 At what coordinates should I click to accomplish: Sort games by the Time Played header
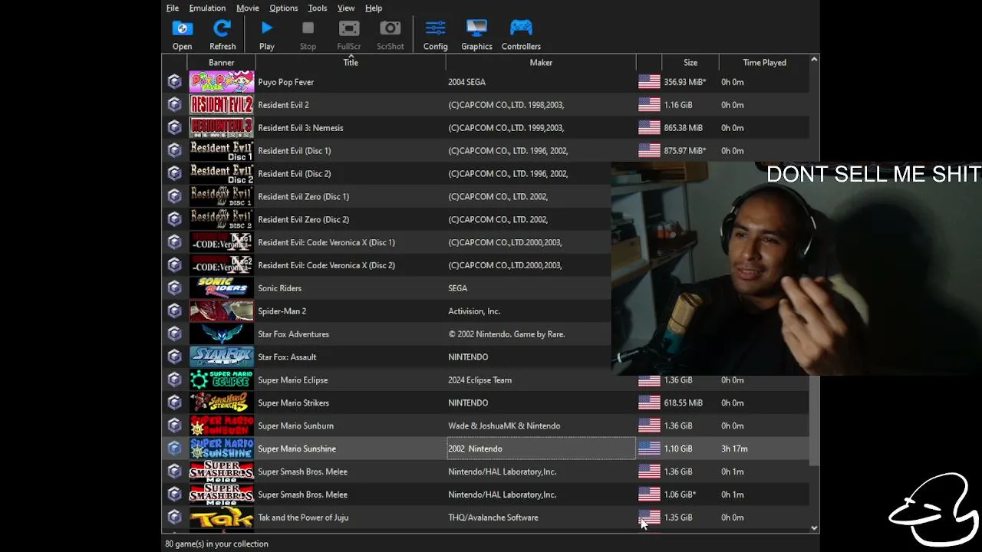764,63
